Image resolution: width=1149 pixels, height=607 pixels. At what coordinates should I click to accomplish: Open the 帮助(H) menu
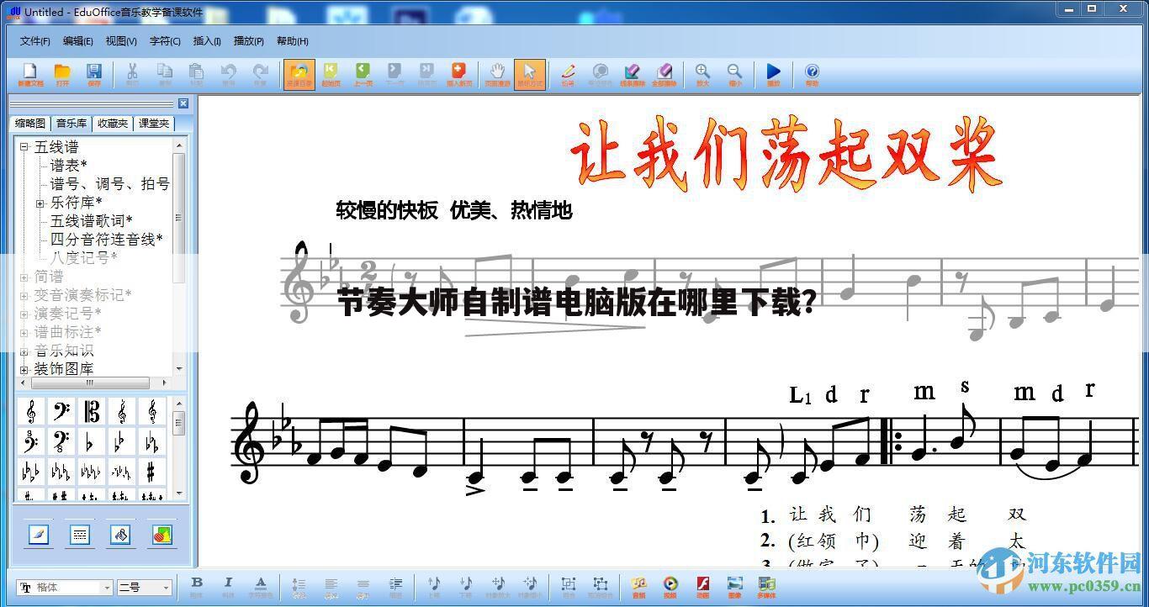tap(292, 41)
